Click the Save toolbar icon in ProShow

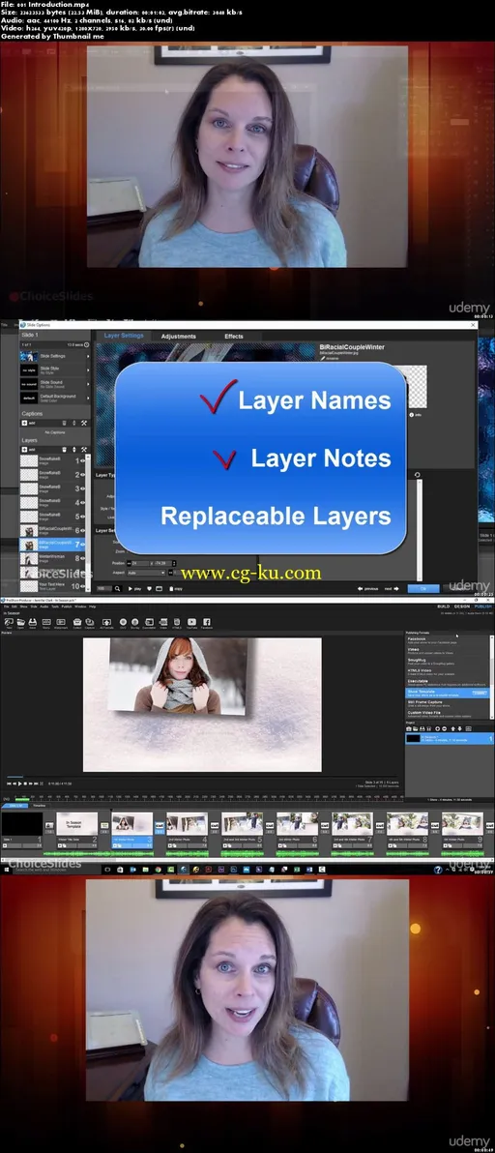33,623
